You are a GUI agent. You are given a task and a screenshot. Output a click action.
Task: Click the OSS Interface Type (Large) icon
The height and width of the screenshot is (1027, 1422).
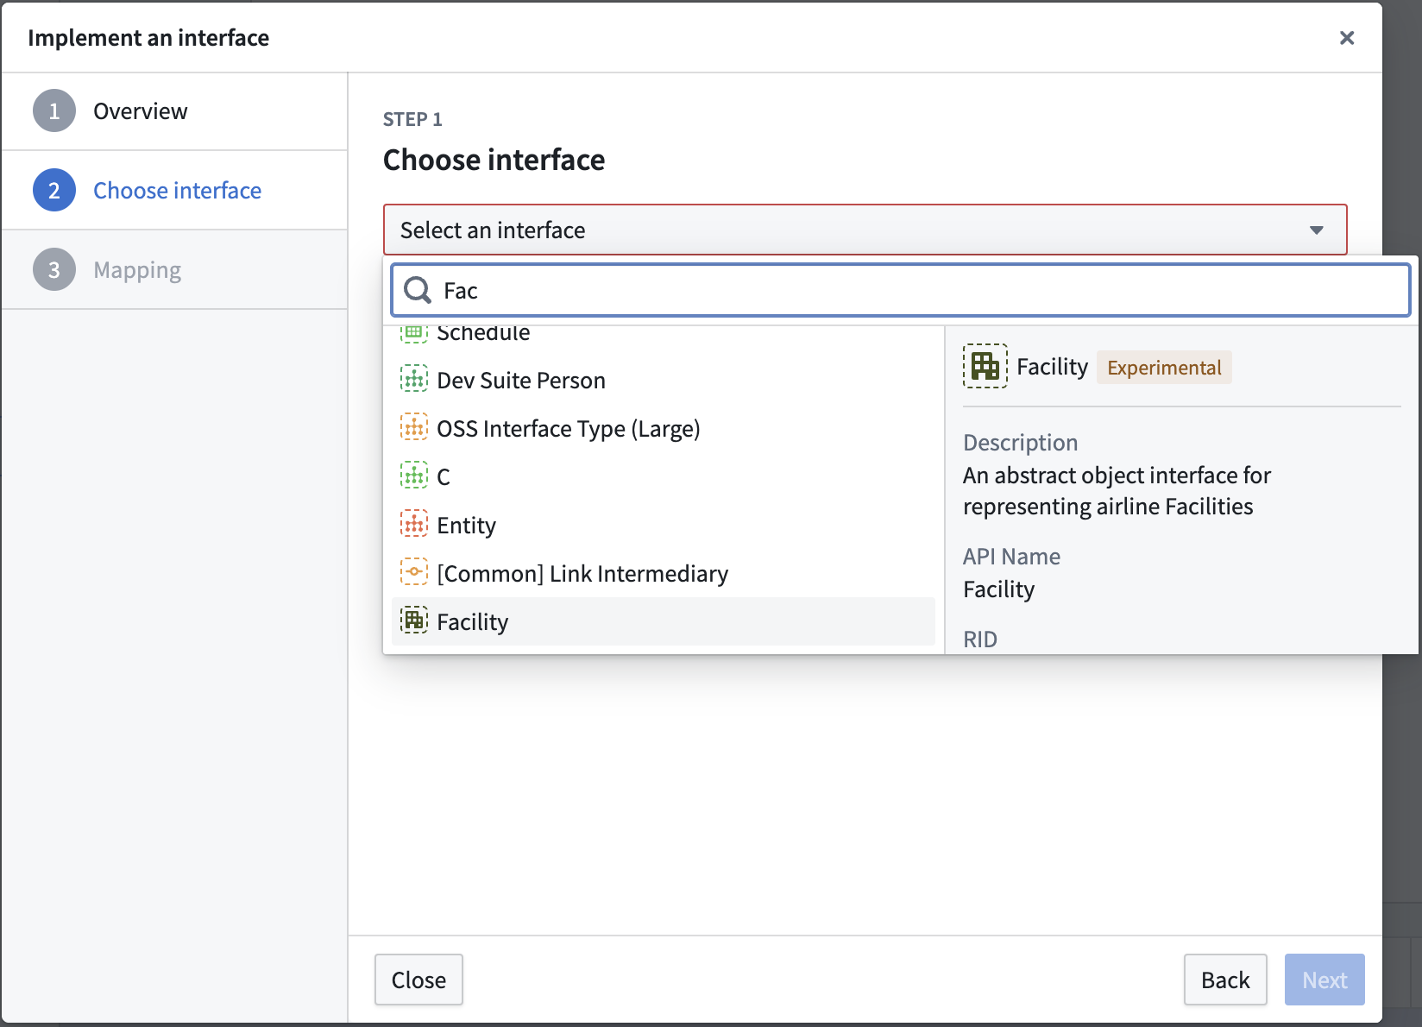(x=414, y=426)
